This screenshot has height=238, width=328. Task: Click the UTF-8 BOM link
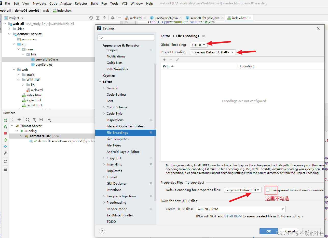[233, 216]
